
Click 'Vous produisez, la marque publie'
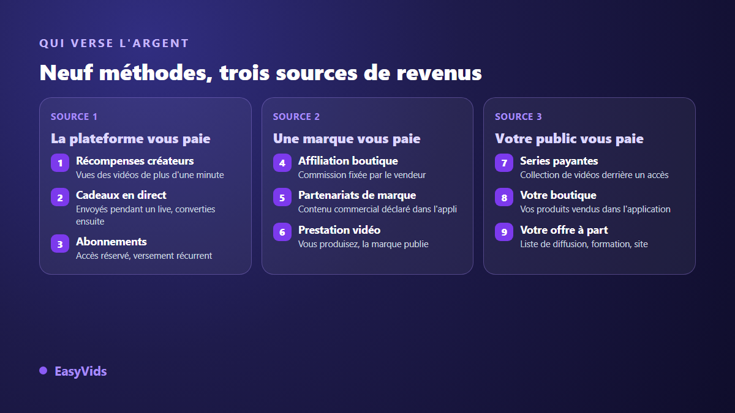click(x=363, y=244)
